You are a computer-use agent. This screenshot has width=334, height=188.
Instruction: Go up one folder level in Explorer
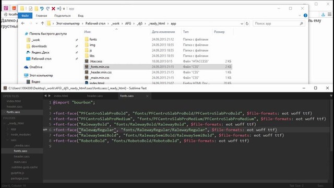[x=42, y=23]
